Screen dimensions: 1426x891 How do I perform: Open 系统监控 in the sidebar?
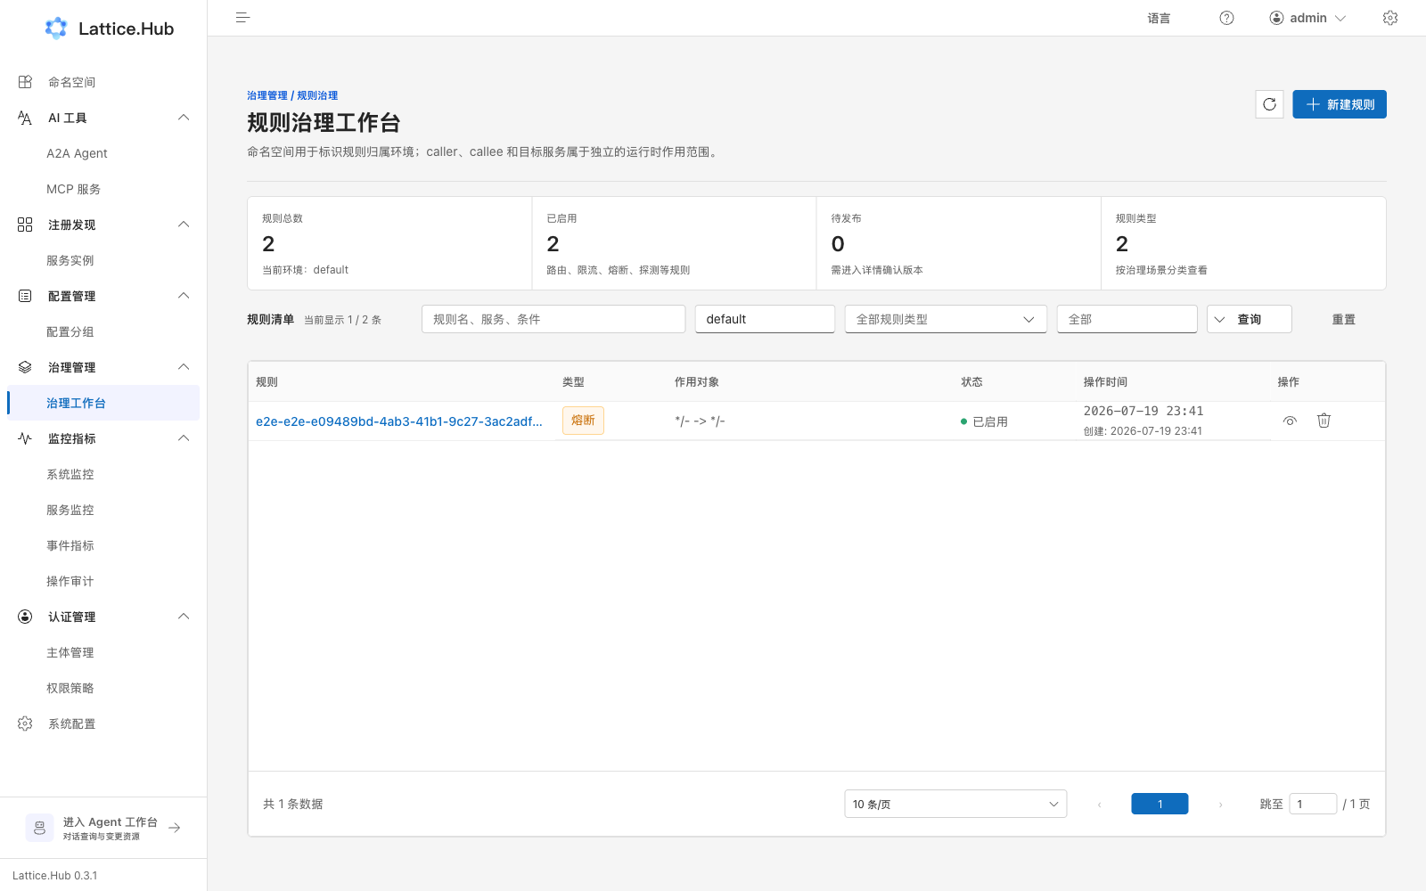pos(103,474)
